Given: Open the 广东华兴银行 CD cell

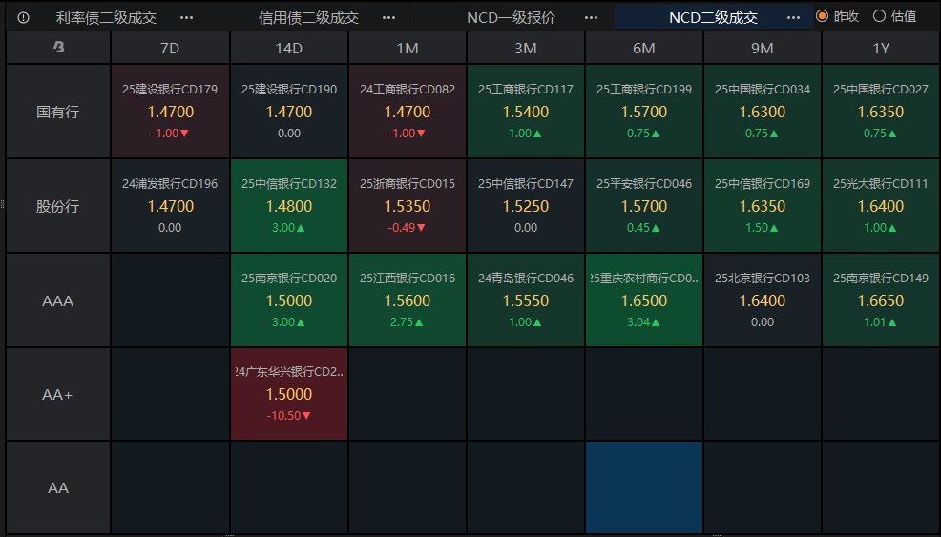Looking at the screenshot, I should 288,394.
